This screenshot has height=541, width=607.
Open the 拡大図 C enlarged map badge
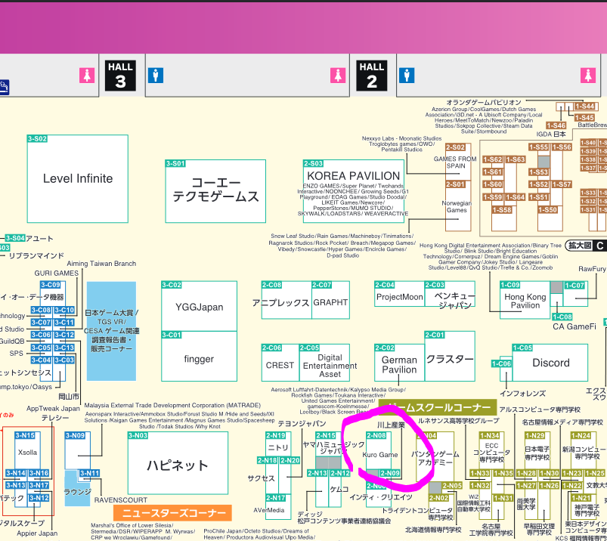586,246
